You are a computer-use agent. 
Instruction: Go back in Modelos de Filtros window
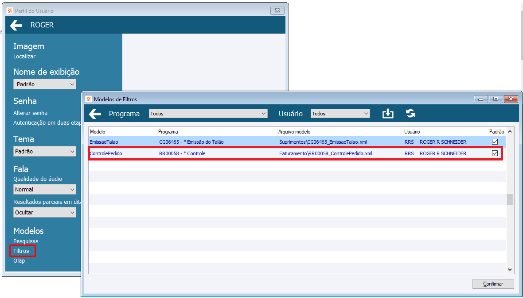click(x=95, y=114)
